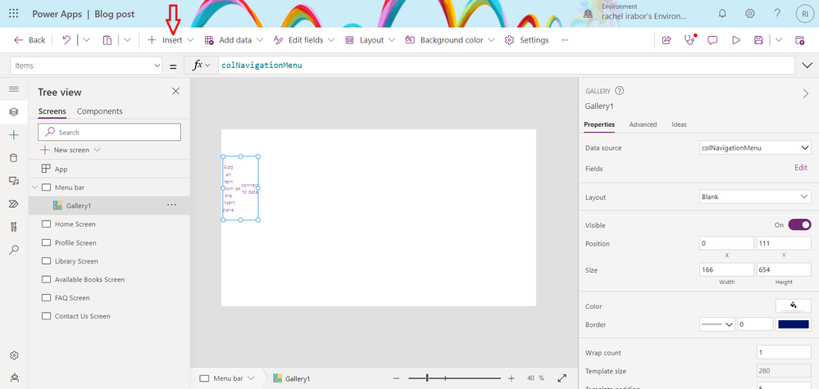Open the Background color menu
Image resolution: width=819 pixels, height=389 pixels.
450,40
